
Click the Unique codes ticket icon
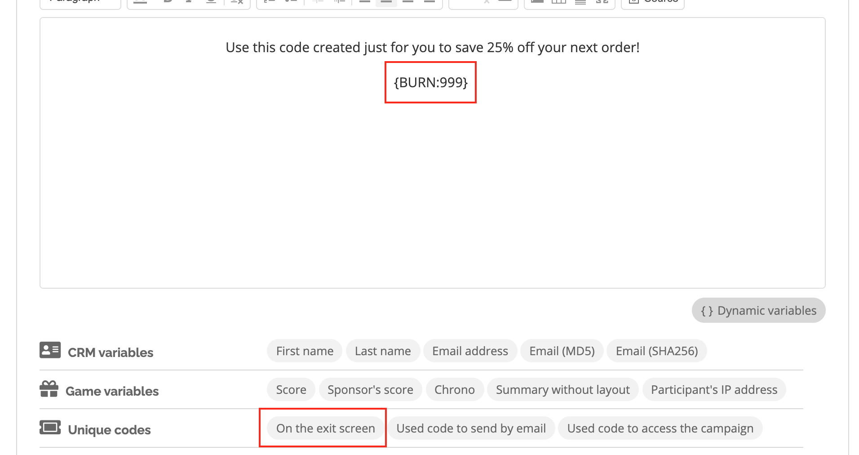point(50,427)
